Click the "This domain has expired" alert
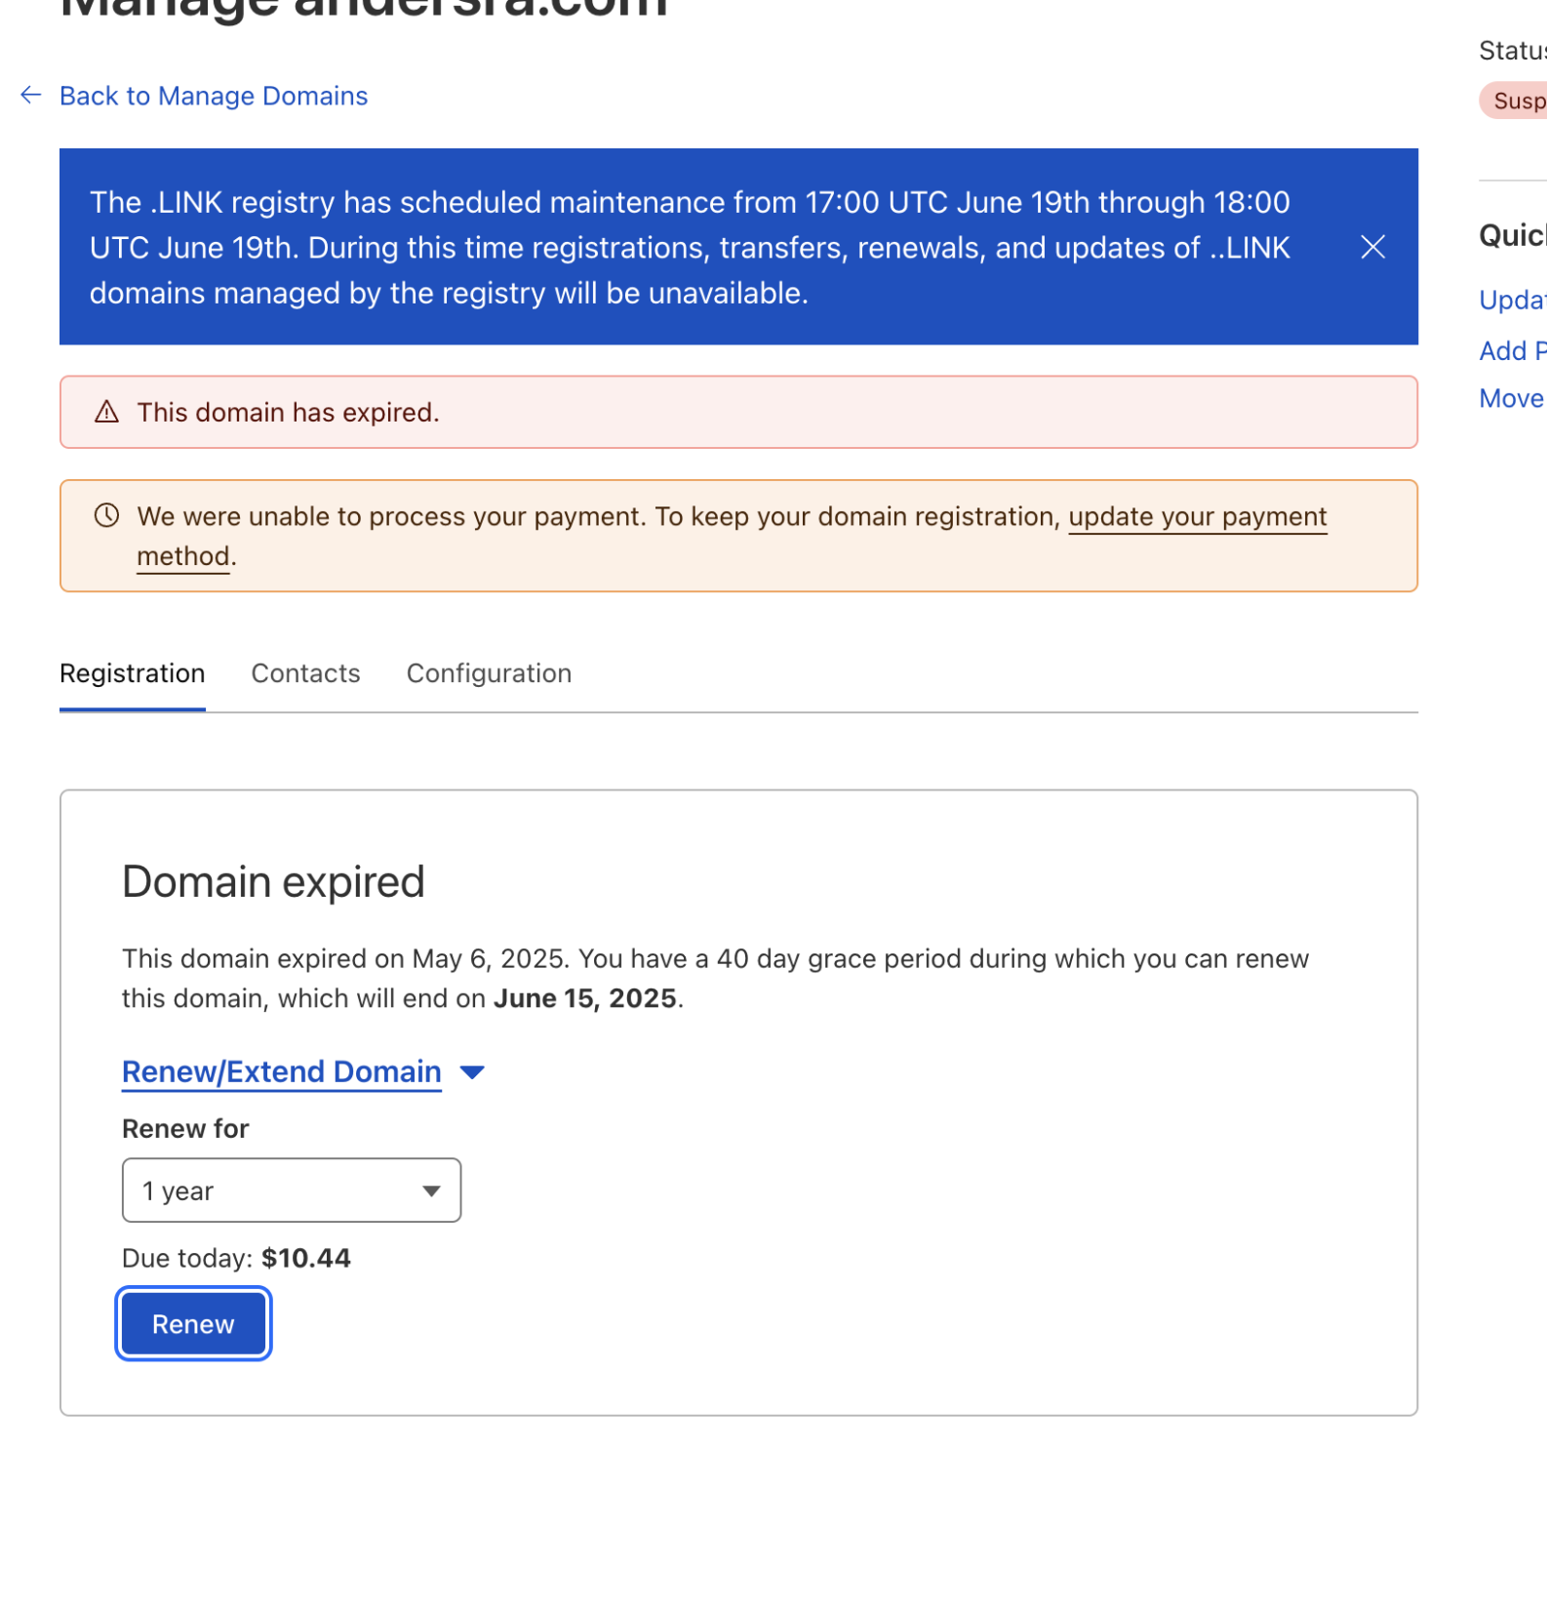Image resolution: width=1547 pixels, height=1614 pixels. [x=737, y=413]
